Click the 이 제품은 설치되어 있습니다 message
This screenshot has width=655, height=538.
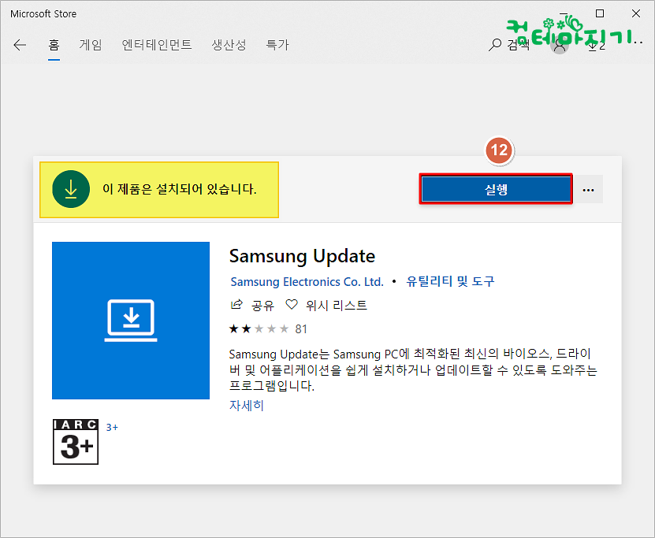pos(179,189)
